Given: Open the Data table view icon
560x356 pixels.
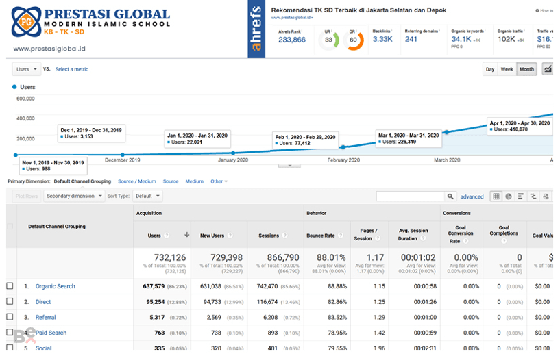Looking at the screenshot, I should coord(496,196).
